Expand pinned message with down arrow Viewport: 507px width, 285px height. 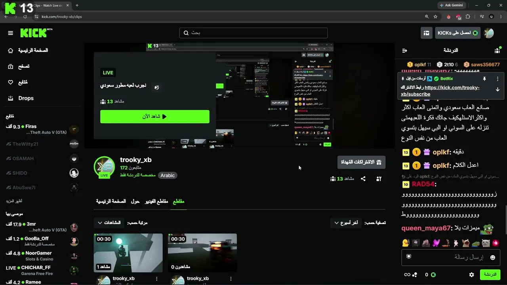[497, 89]
